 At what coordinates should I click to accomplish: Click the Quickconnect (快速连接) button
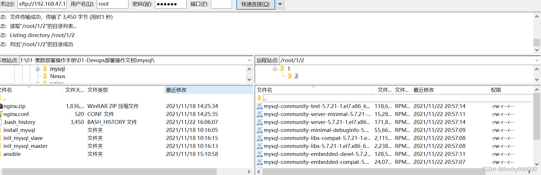255,4
